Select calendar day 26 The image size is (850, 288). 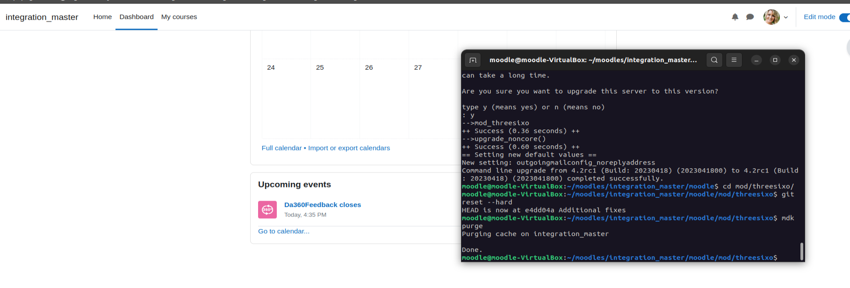369,67
